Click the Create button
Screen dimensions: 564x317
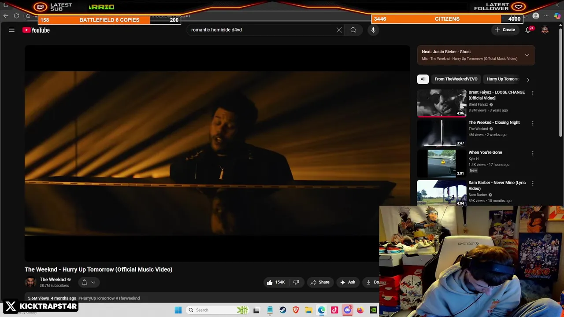505,30
